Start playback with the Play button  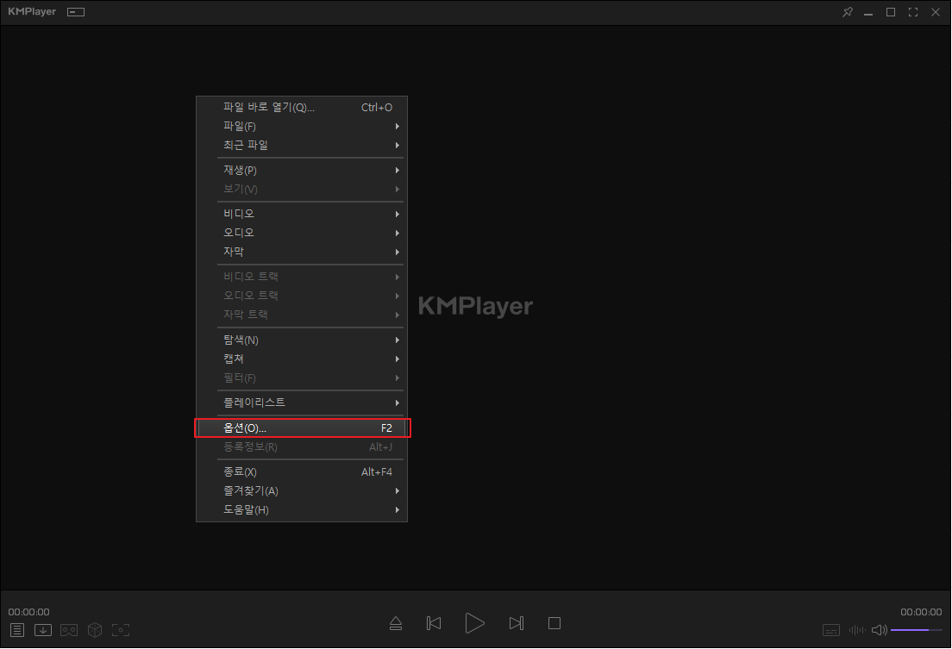coord(475,623)
